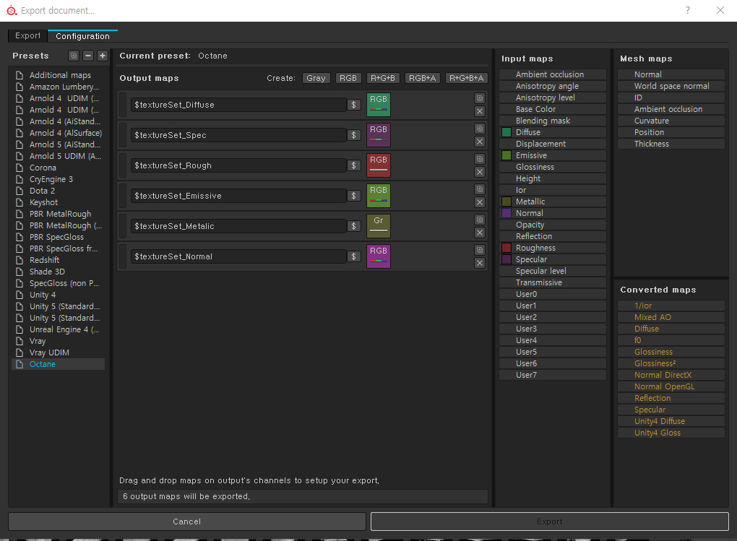Duplicate the $textureSet_Emissive output map
This screenshot has width=737, height=541.
(480, 189)
